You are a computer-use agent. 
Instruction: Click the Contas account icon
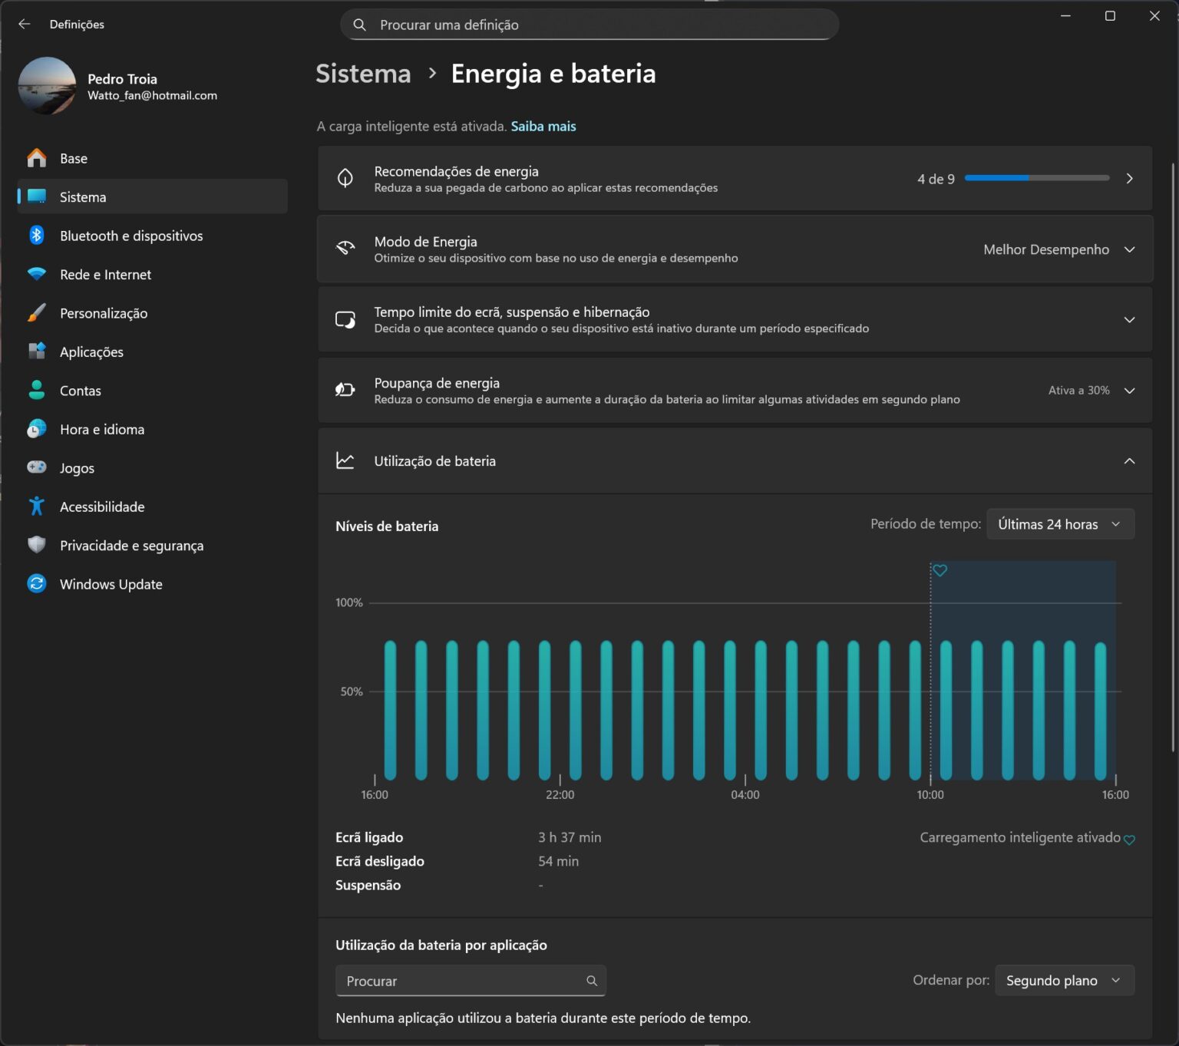[36, 390]
